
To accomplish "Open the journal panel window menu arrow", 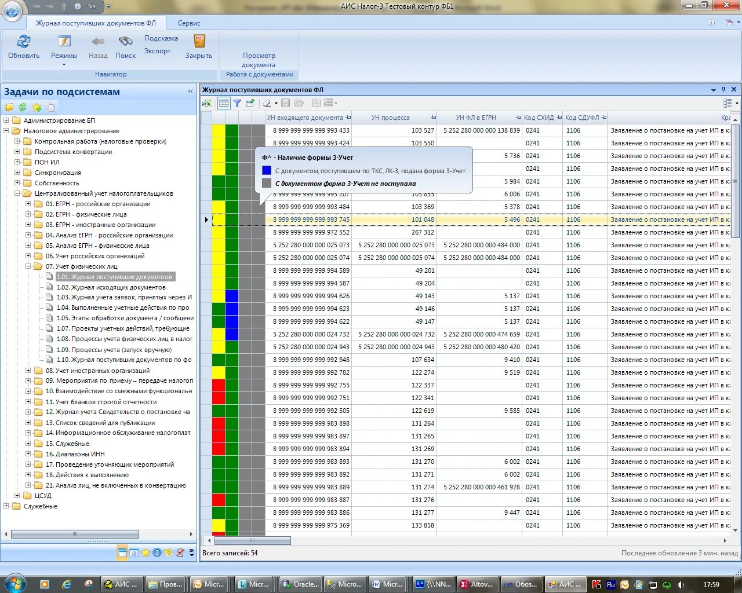I will point(714,90).
